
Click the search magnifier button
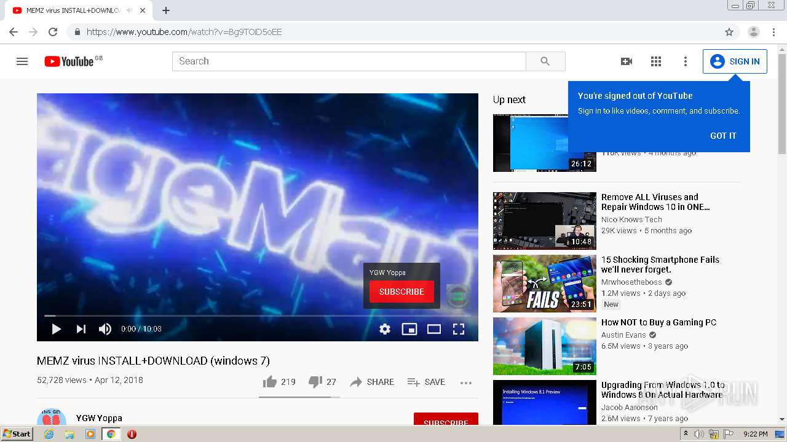coord(545,61)
